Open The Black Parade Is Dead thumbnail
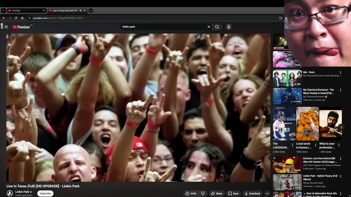The image size is (351, 197). pyautogui.click(x=287, y=96)
